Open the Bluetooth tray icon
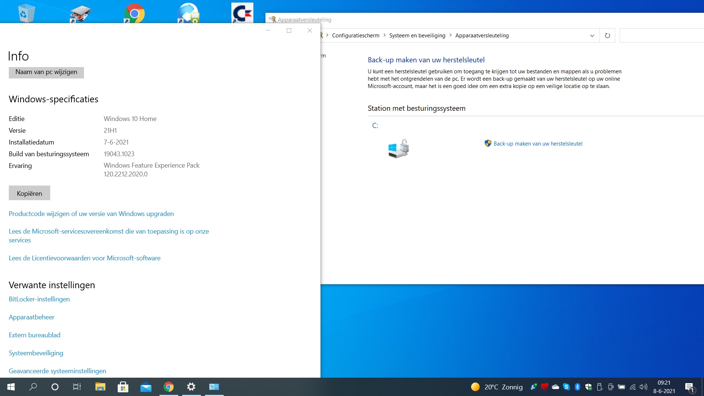The height and width of the screenshot is (396, 704). [x=577, y=387]
